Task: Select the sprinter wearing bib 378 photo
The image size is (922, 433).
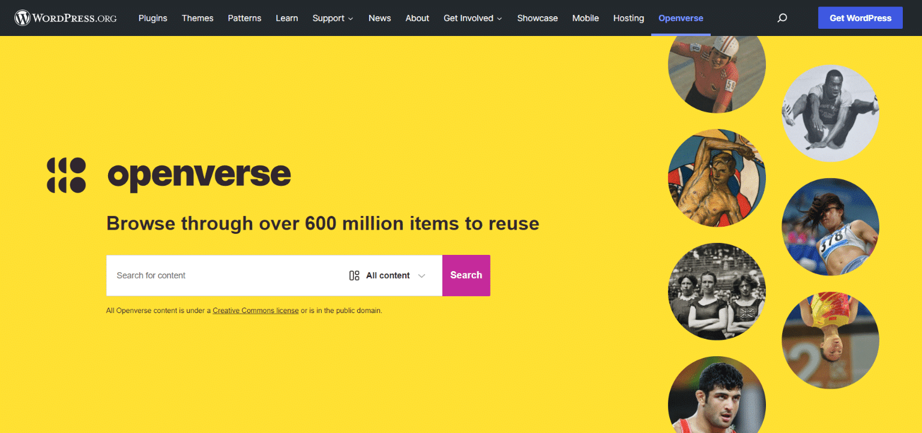Action: coord(830,227)
